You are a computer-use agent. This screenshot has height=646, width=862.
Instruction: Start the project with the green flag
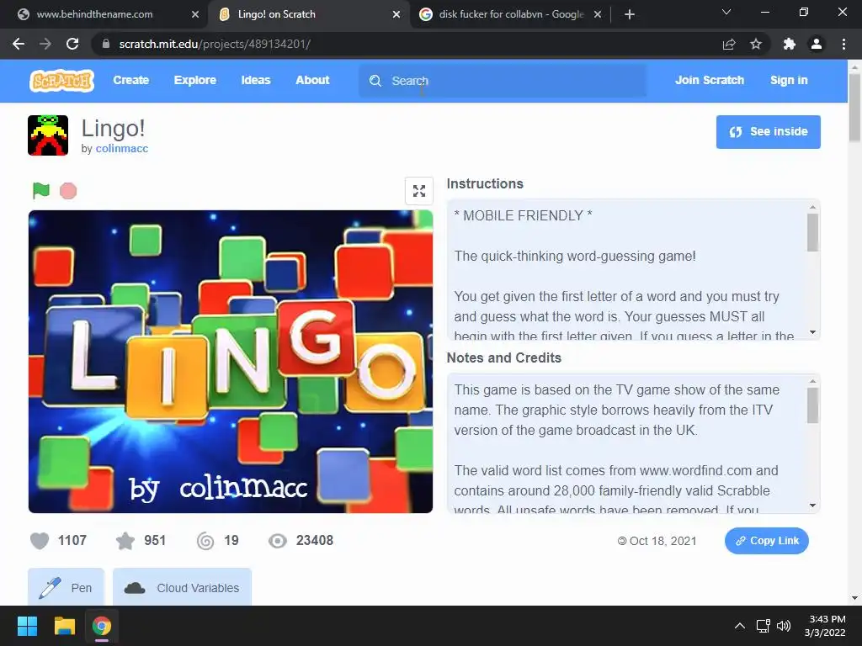coord(41,191)
